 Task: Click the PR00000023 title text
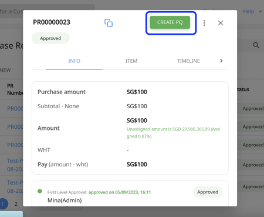coord(52,22)
